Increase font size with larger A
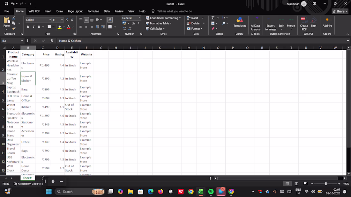This screenshot has width=351, height=197. pos(67,20)
